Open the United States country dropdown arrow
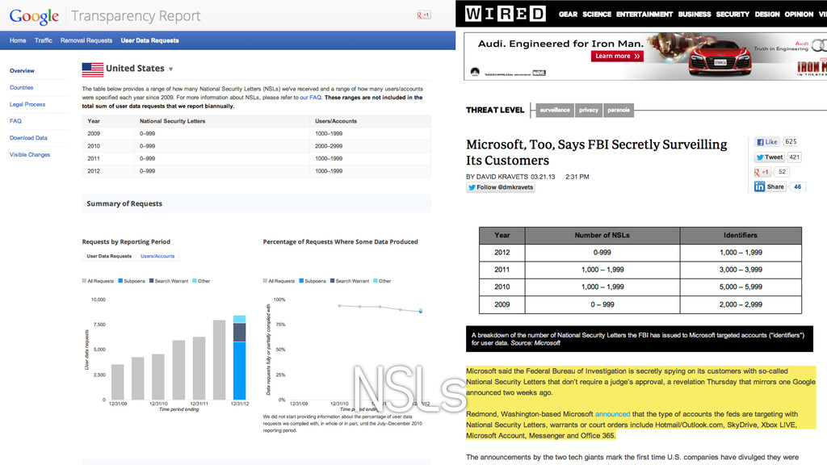Viewport: 827px width, 465px height. point(171,69)
